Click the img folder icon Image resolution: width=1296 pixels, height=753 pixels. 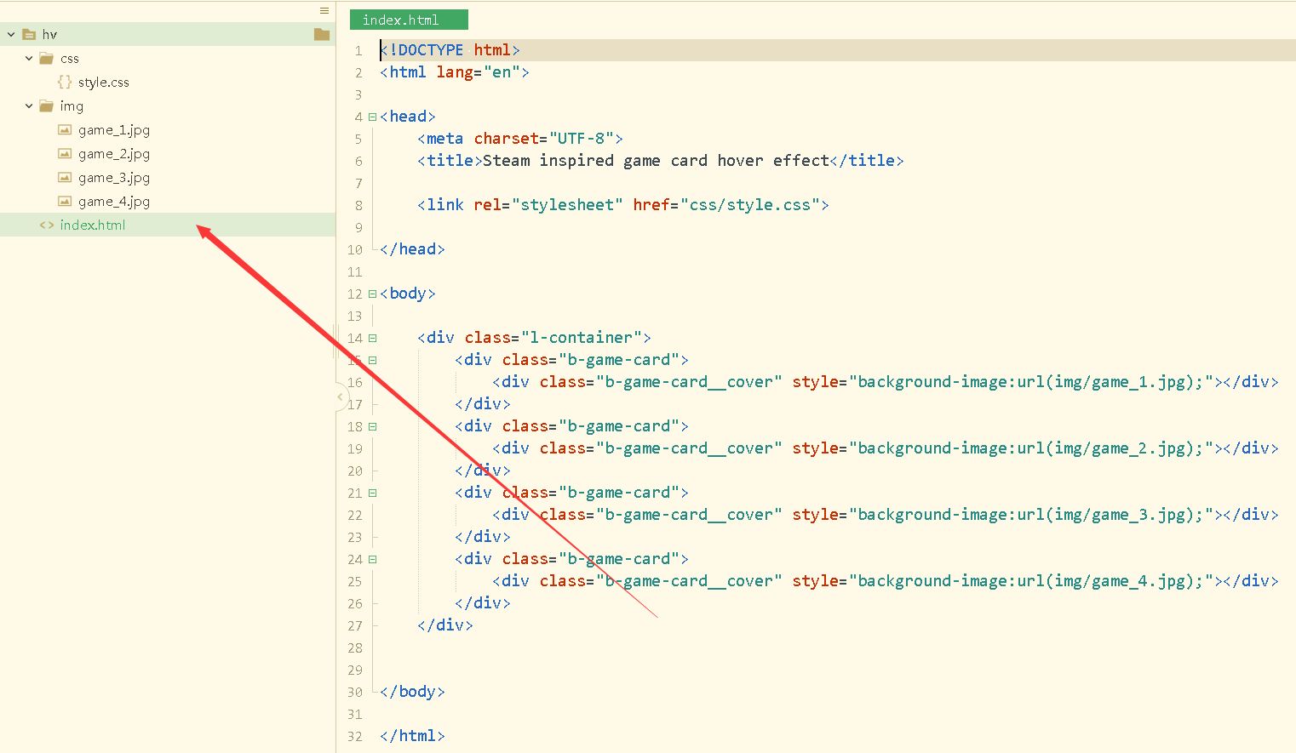click(47, 106)
